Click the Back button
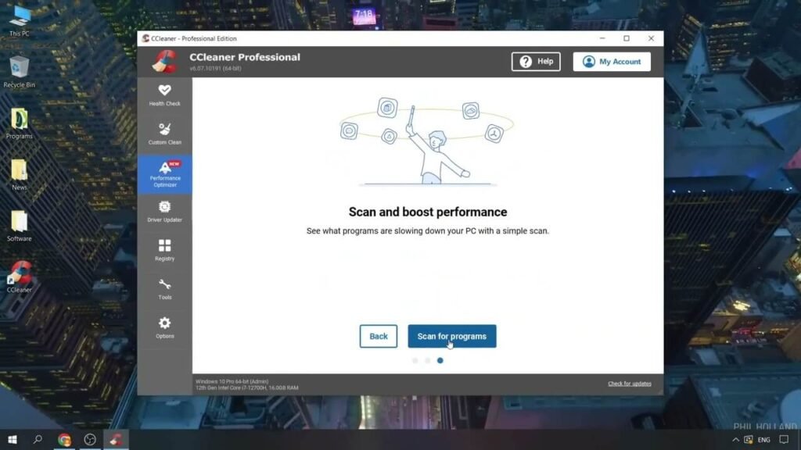801x450 pixels. click(x=378, y=336)
